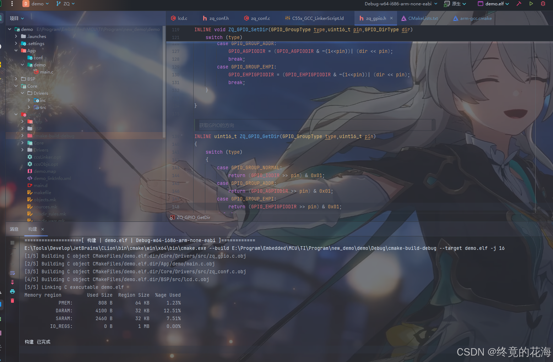Screen dimensions: 553x362
Task: Click the demo.elf.dir/App/demo/main.c.obj build line
Action: [x=119, y=264]
